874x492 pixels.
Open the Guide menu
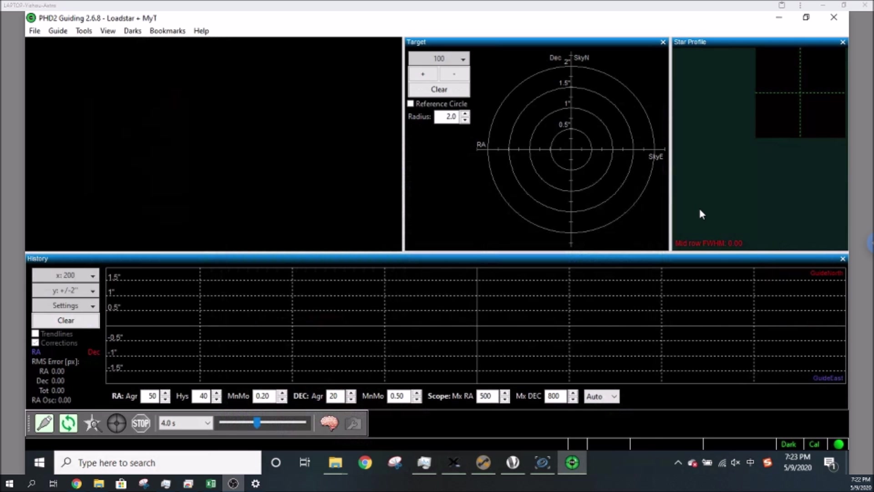tap(57, 31)
